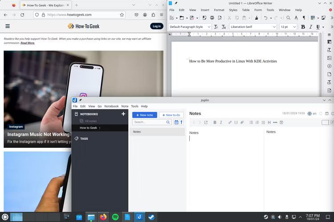Screen dimensions: 334x222
Task: Add a notebook with the plus icon
Action: (x=123, y=114)
